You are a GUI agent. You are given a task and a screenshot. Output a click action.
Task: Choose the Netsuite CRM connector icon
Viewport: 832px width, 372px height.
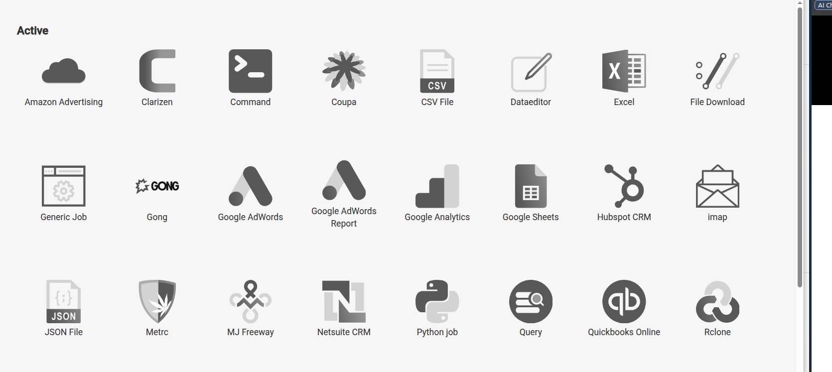pos(344,301)
